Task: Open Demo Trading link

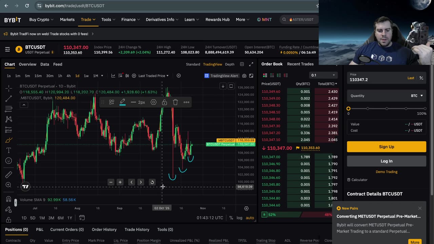Action: (x=387, y=172)
